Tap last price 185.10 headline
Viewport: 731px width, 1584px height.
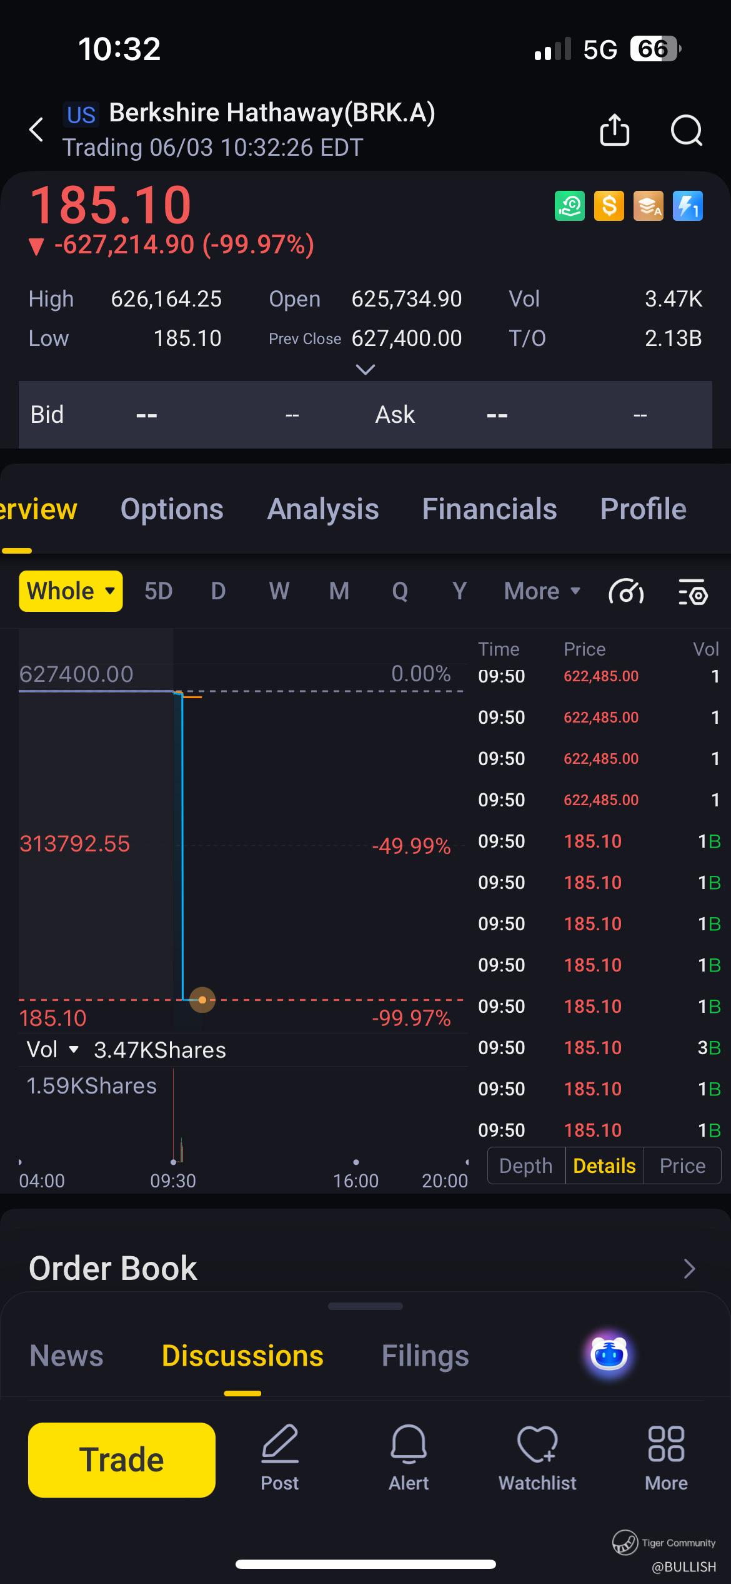click(111, 205)
